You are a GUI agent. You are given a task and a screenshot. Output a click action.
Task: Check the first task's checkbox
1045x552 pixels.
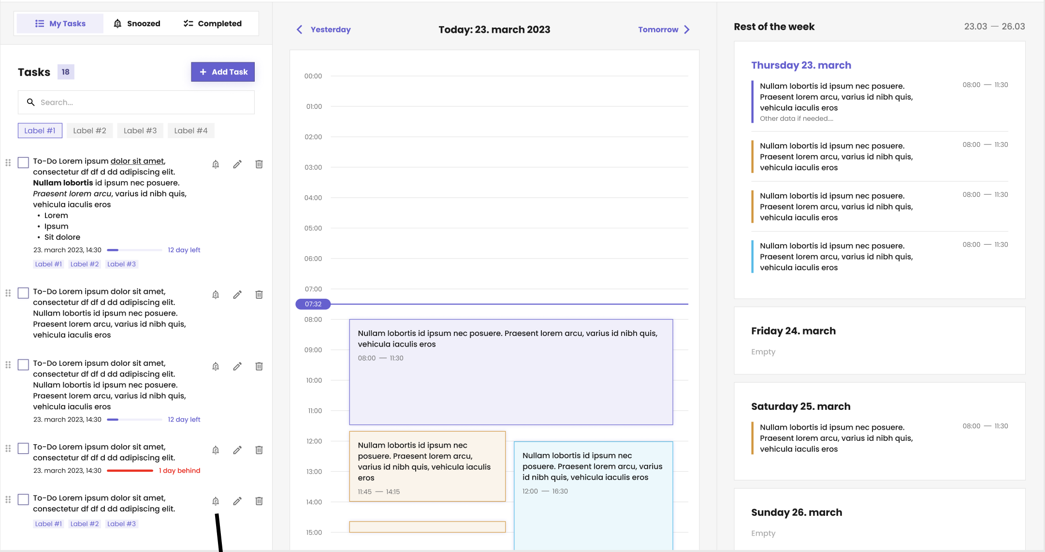coord(23,162)
